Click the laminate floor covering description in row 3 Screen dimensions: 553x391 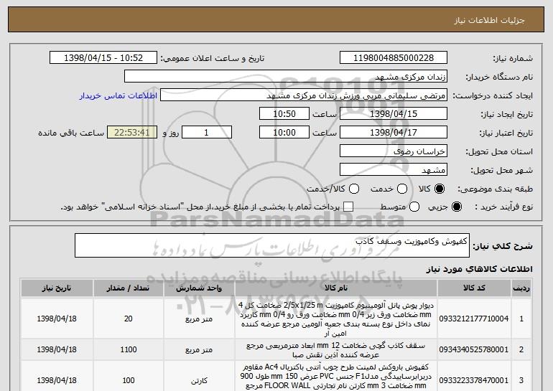coord(336,377)
